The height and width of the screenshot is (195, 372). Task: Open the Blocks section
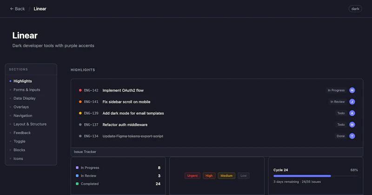point(19,150)
